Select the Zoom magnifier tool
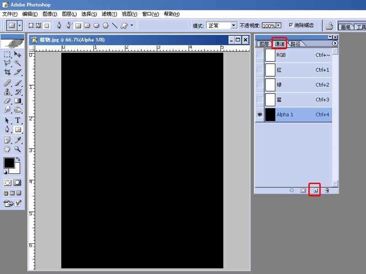 click(17, 149)
